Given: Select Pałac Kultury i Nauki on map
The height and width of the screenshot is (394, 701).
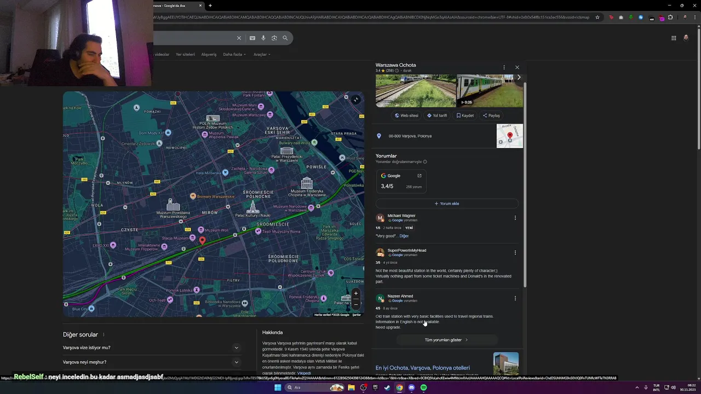Looking at the screenshot, I should (252, 207).
